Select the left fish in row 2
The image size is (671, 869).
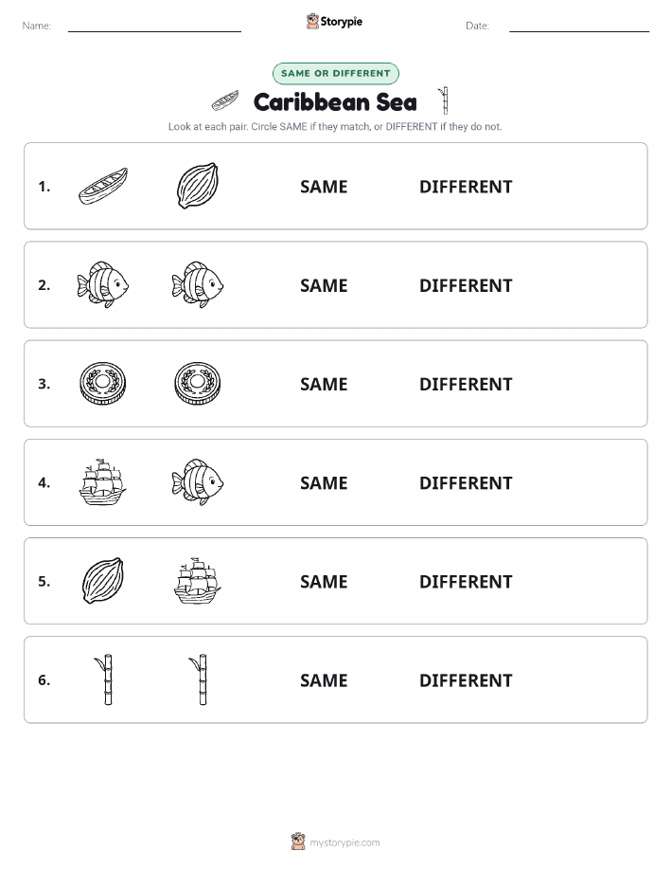(x=103, y=285)
